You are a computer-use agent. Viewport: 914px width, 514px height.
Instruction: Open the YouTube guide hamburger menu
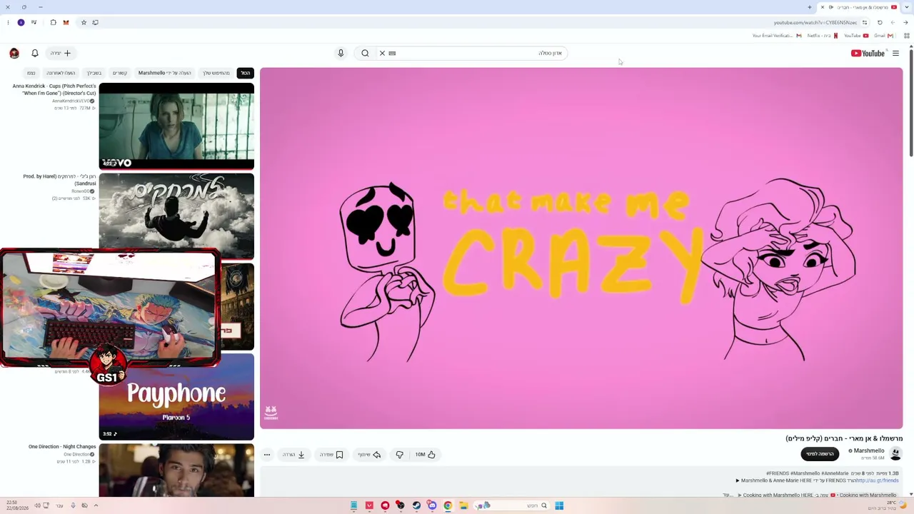895,54
